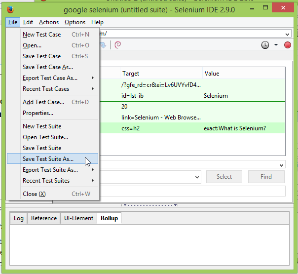
Task: Expand the Export Test Suite As submenu
Action: [52, 170]
